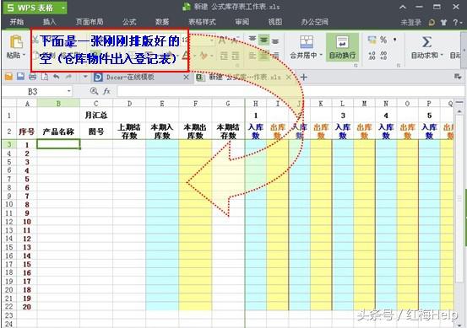Open the skin shirt icon

443,22
